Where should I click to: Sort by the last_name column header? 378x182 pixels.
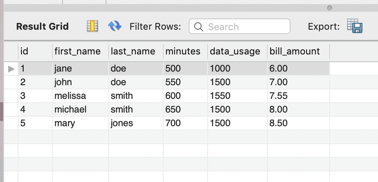(x=136, y=52)
